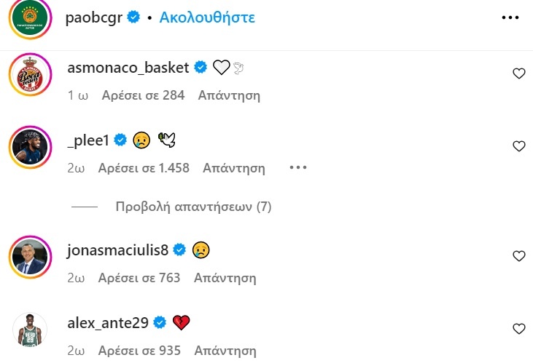Like the asmonaco_basket comment
This screenshot has width=533, height=363.
click(x=519, y=73)
